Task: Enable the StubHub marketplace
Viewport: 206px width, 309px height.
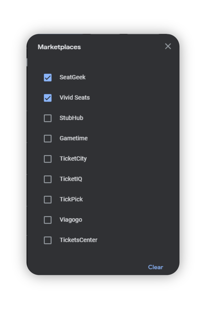Action: (x=48, y=118)
